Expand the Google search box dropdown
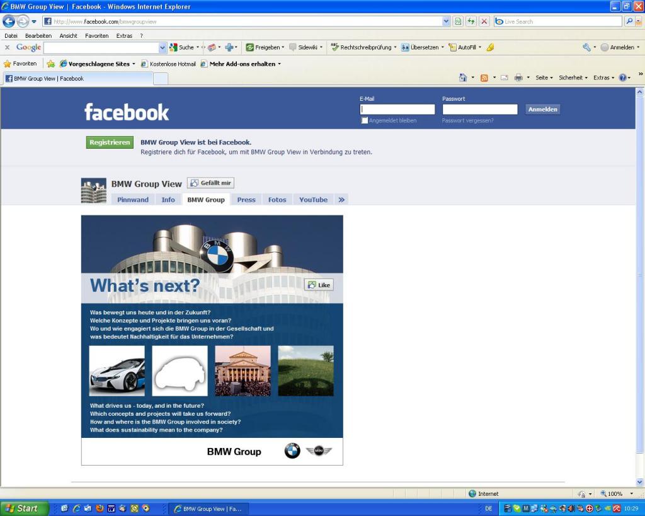This screenshot has width=645, height=516. click(162, 47)
